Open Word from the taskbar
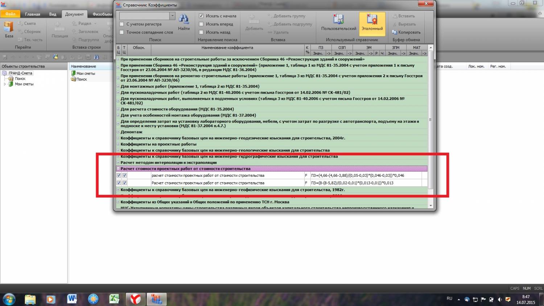 pos(72,299)
